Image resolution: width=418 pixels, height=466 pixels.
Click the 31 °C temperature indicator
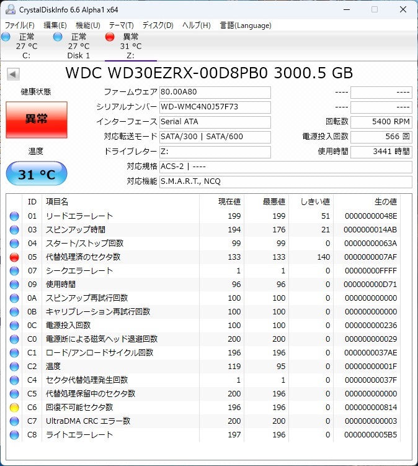pyautogui.click(x=37, y=173)
